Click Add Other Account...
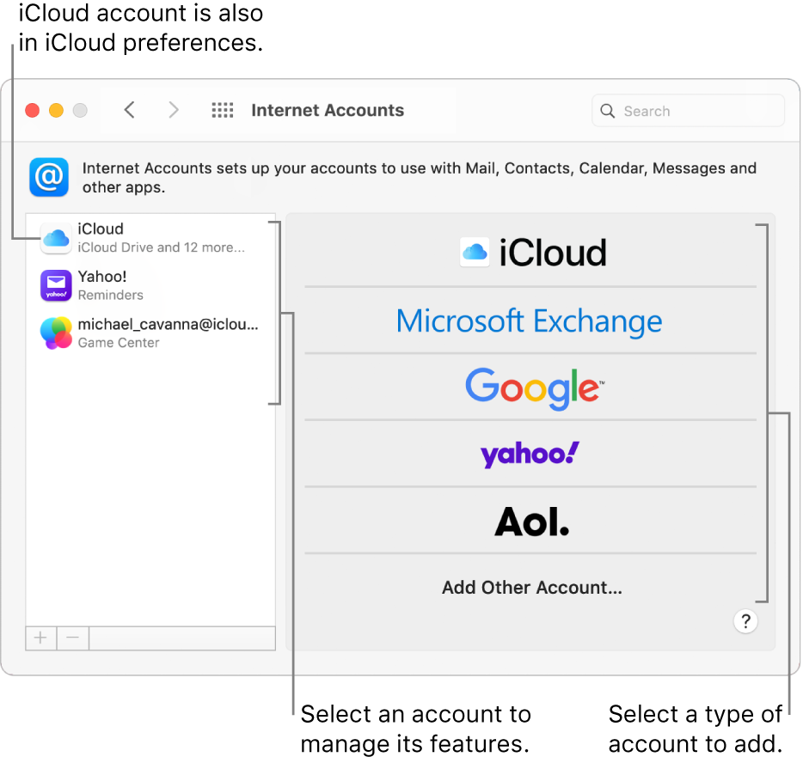This screenshot has width=803, height=763. point(530,588)
